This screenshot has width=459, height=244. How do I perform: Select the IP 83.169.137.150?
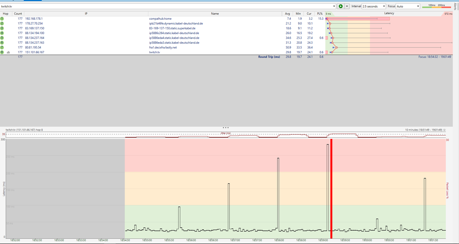pos(34,28)
